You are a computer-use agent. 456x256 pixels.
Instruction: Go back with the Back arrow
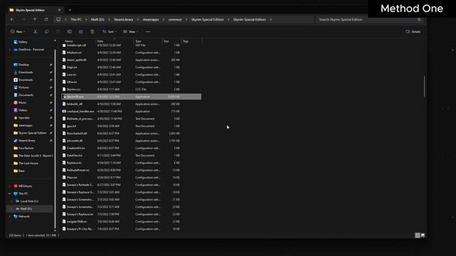(x=12, y=19)
